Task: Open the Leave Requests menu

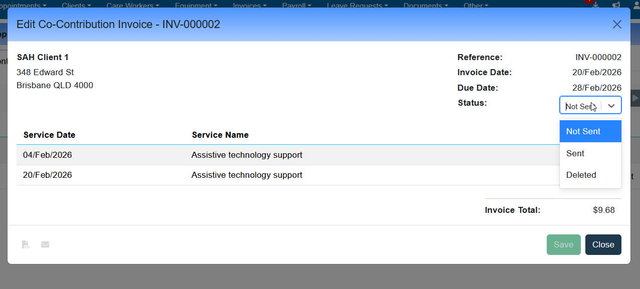Action: click(357, 5)
